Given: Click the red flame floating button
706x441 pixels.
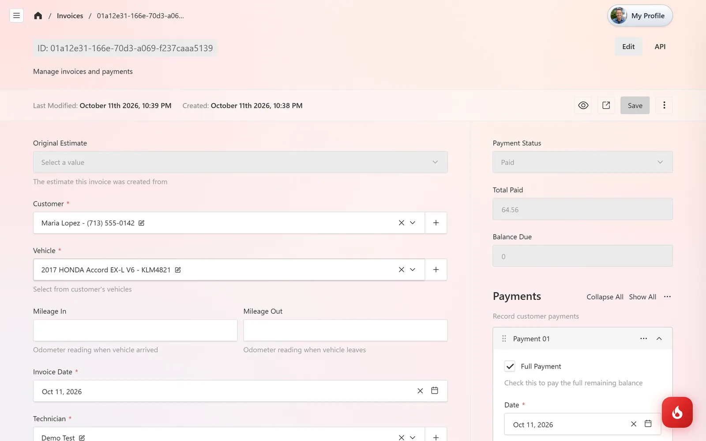Looking at the screenshot, I should (x=677, y=412).
